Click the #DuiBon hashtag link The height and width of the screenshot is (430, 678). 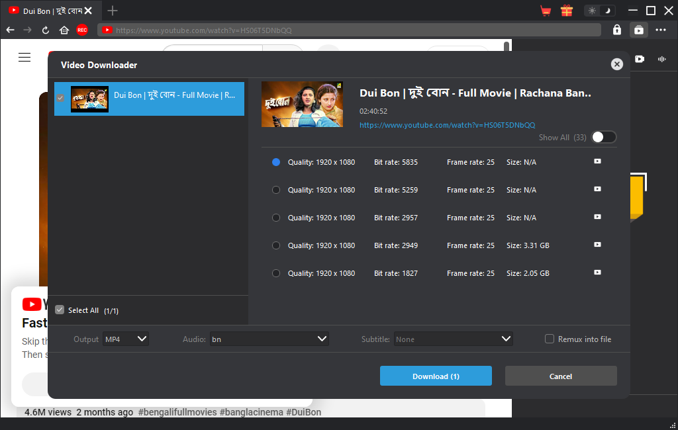tap(303, 412)
